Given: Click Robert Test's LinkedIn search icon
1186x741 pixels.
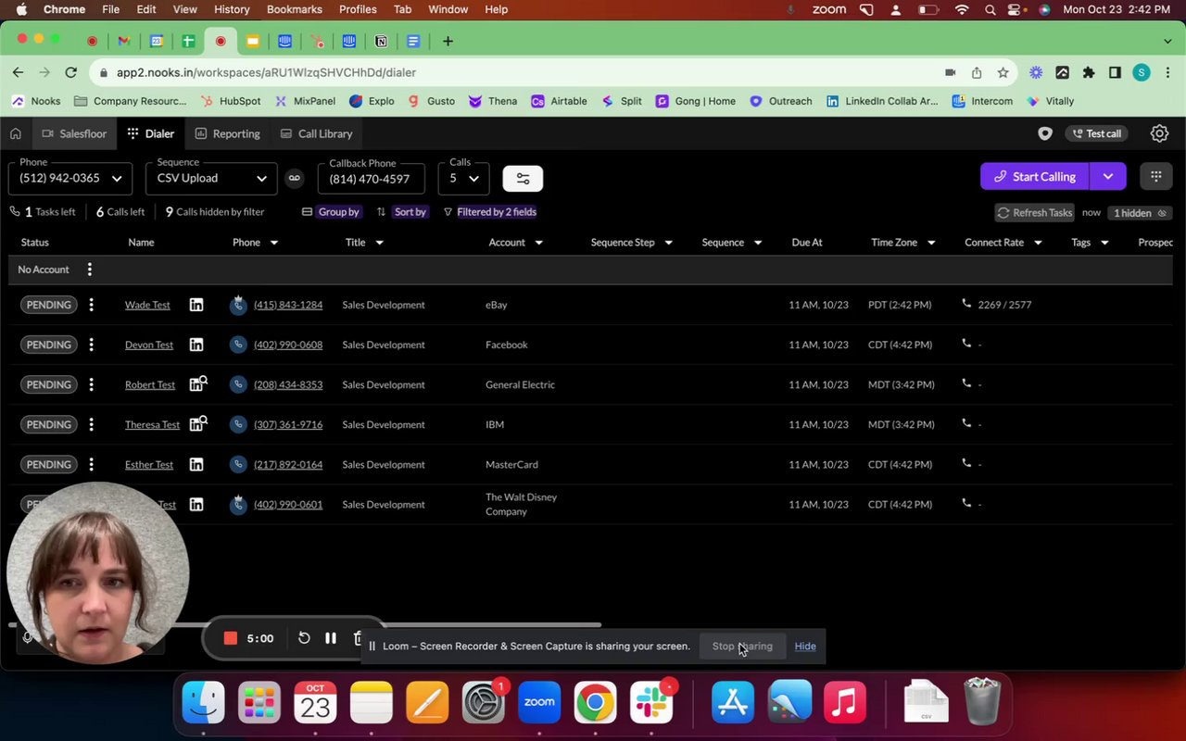Looking at the screenshot, I should click(198, 383).
